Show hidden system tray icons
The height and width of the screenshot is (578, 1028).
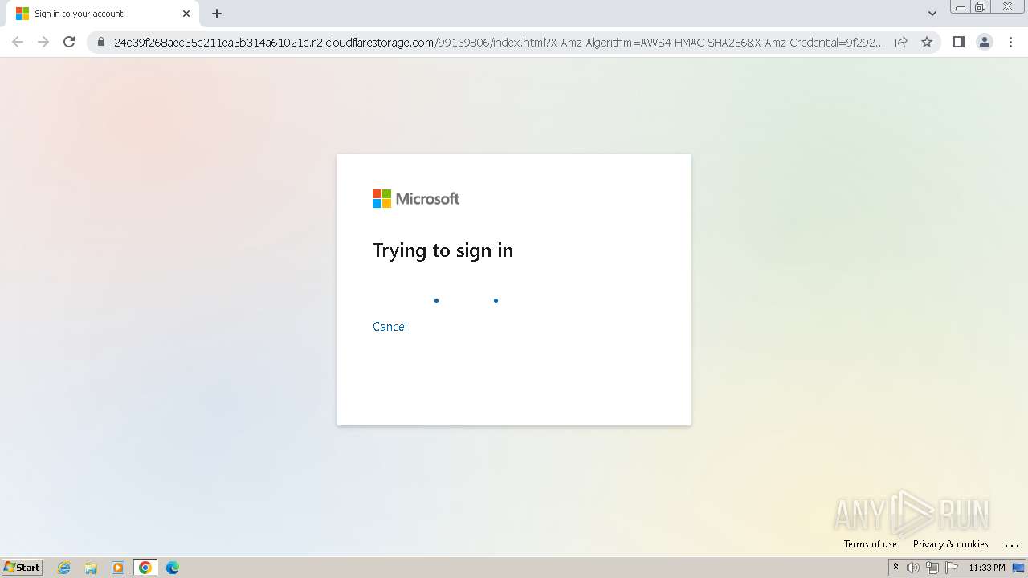click(895, 568)
